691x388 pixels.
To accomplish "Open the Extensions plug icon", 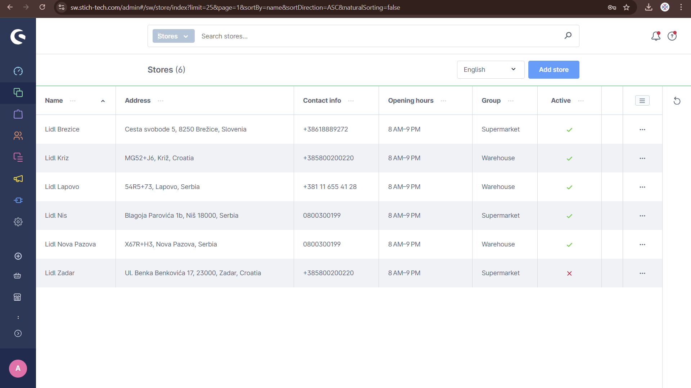I will point(18,200).
